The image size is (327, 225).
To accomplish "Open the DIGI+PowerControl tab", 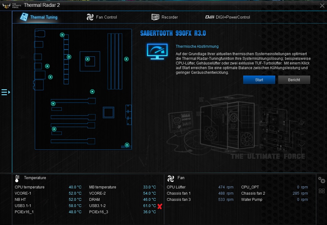I will pyautogui.click(x=227, y=17).
